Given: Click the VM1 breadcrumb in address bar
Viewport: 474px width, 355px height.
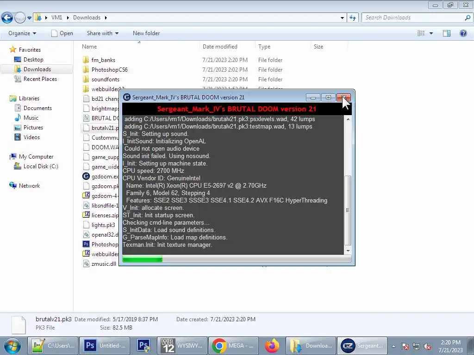Looking at the screenshot, I should click(x=56, y=18).
